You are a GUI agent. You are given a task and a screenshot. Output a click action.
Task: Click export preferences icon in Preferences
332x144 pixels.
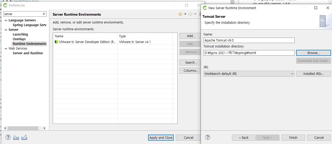tap(24, 137)
